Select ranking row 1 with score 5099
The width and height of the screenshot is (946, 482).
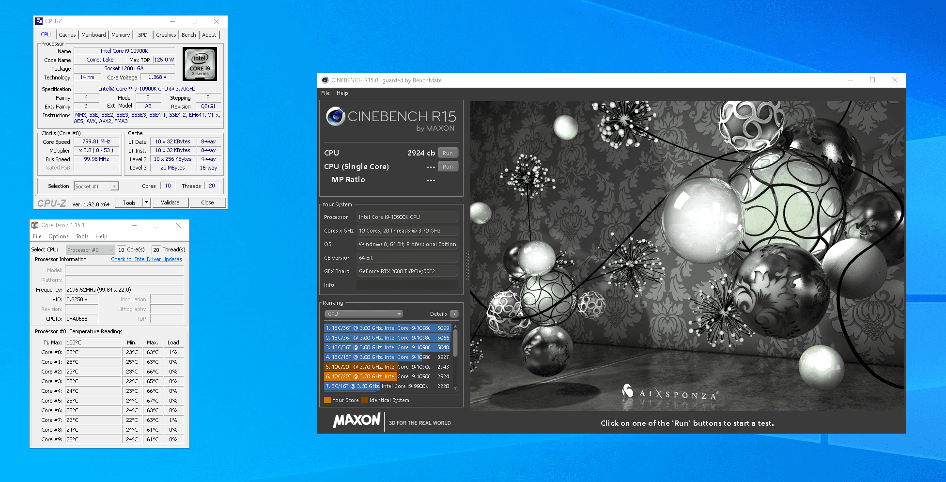[x=388, y=328]
